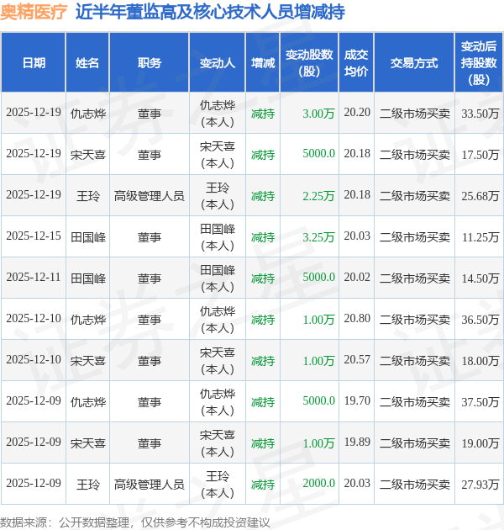
Task: Click the holding value 18.00万
Action: pos(480,361)
